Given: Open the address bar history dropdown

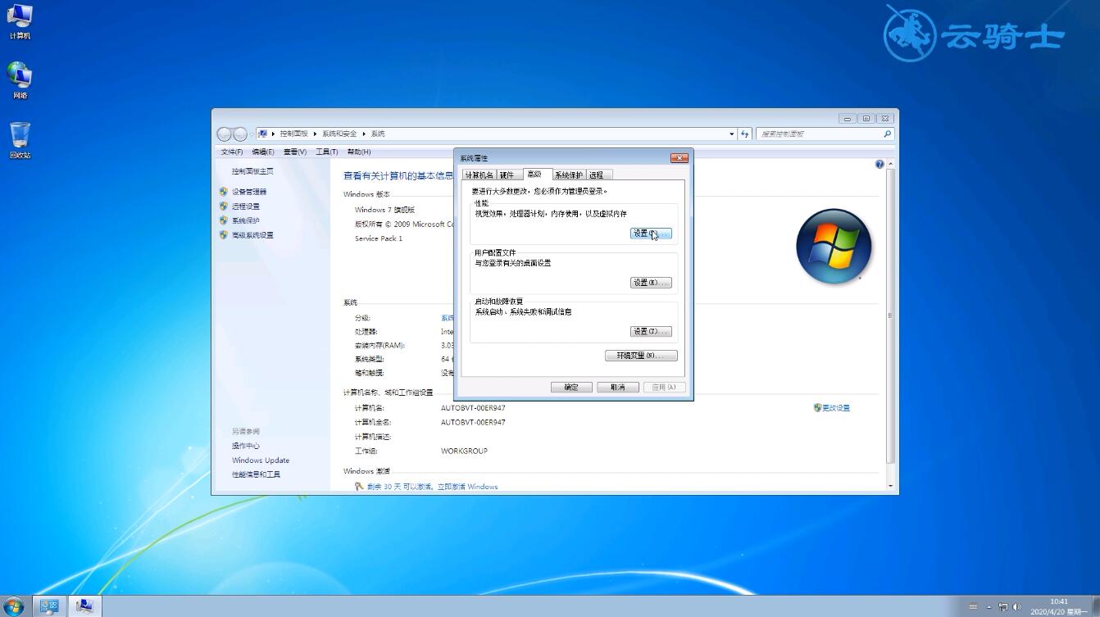Looking at the screenshot, I should 732,134.
